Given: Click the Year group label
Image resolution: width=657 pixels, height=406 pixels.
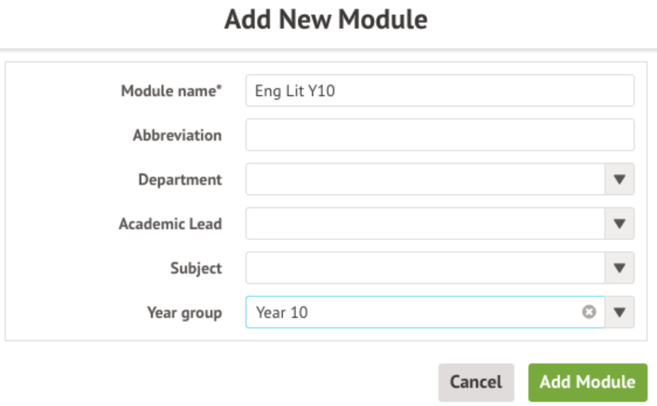Looking at the screenshot, I should pyautogui.click(x=184, y=313).
